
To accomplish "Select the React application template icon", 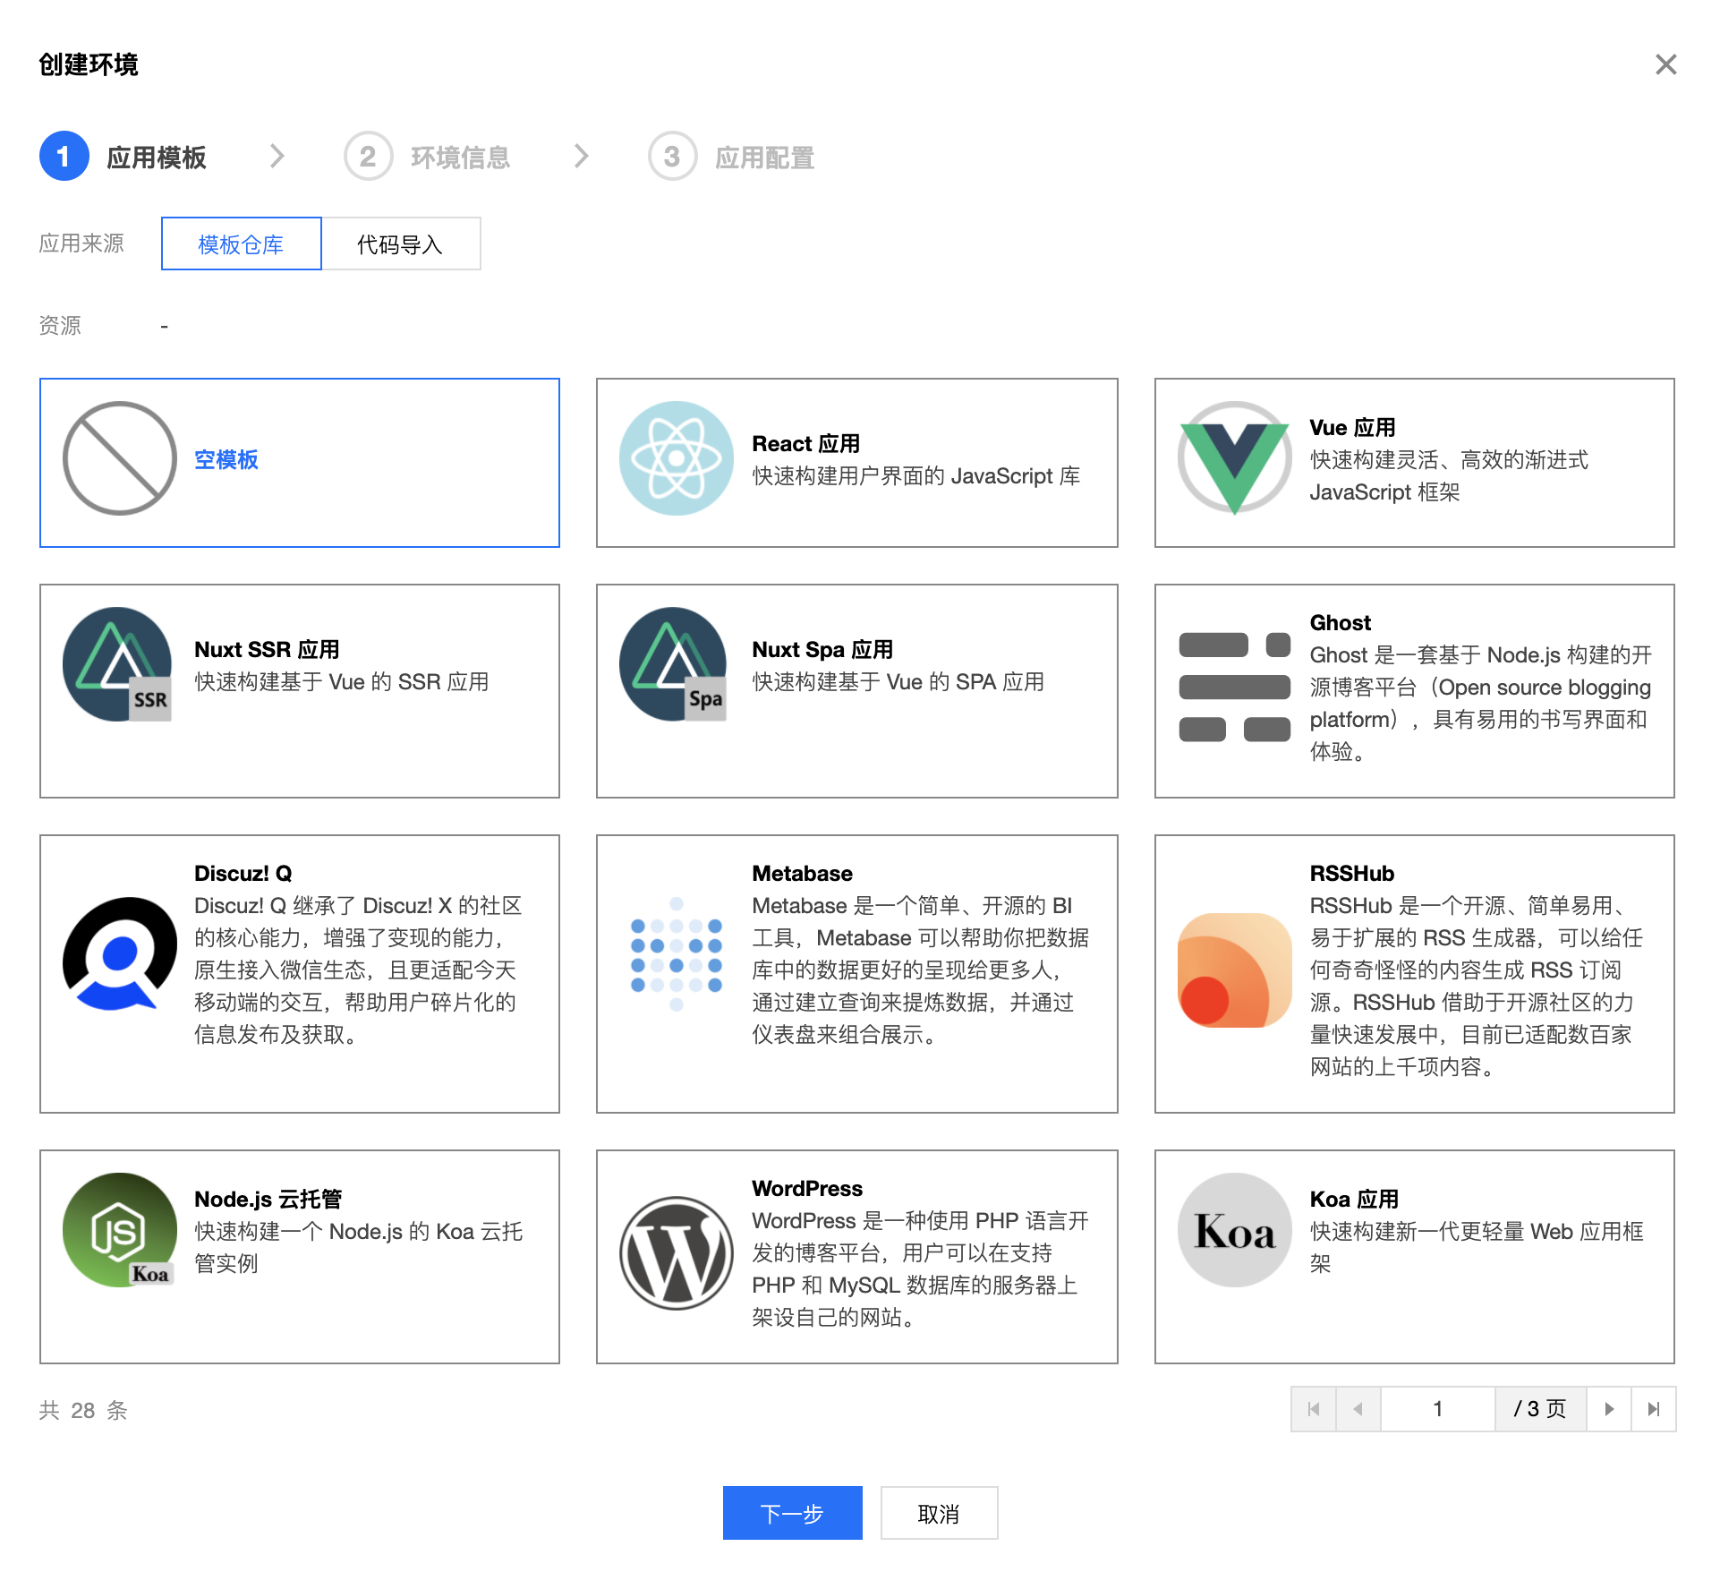I will pyautogui.click(x=676, y=458).
